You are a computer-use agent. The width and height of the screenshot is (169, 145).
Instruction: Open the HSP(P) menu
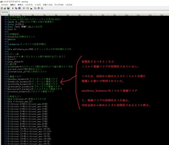pos(29,5)
